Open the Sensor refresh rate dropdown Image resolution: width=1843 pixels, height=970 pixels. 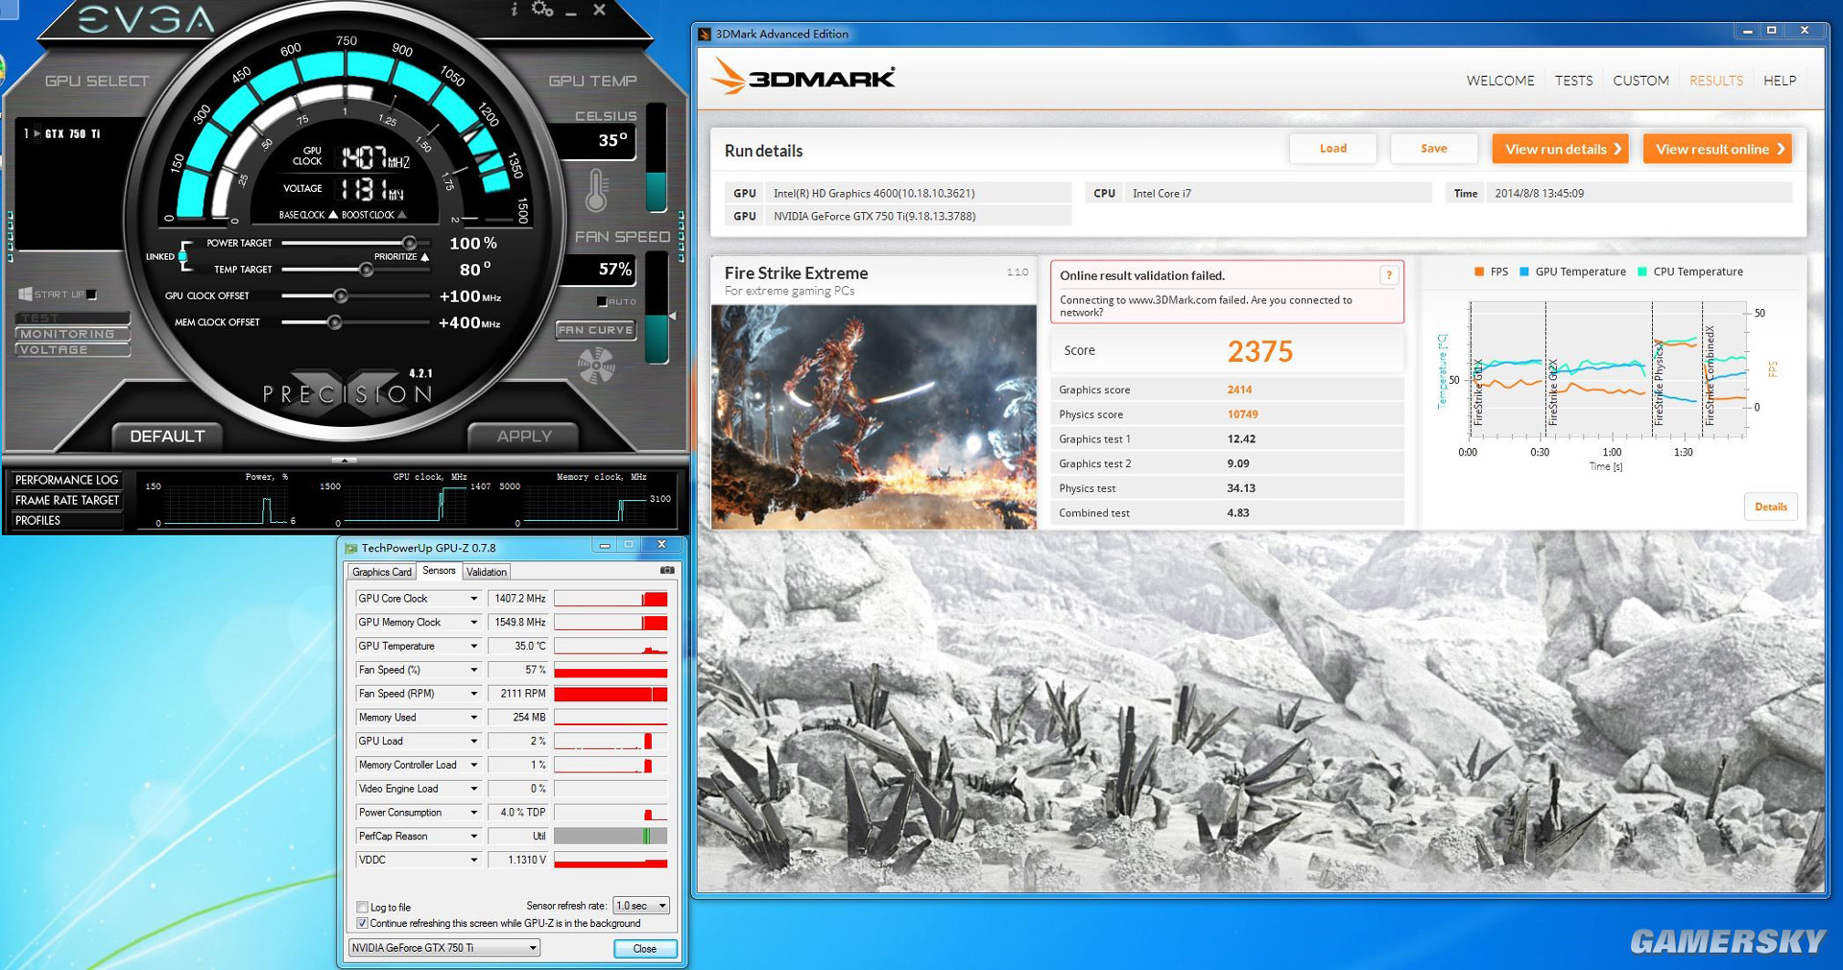(641, 906)
